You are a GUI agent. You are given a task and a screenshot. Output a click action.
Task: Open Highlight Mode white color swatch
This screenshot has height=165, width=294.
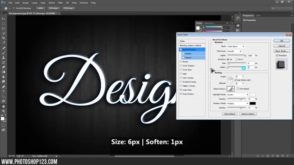click(x=253, y=95)
